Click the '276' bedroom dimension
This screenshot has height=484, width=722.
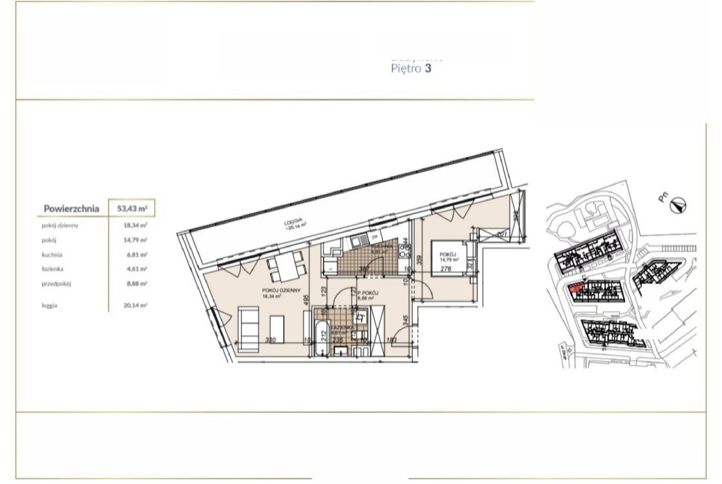(x=446, y=269)
